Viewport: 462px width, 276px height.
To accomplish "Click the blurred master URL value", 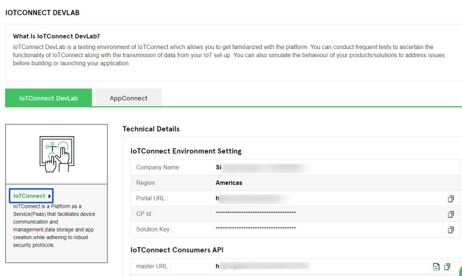I will click(262, 266).
